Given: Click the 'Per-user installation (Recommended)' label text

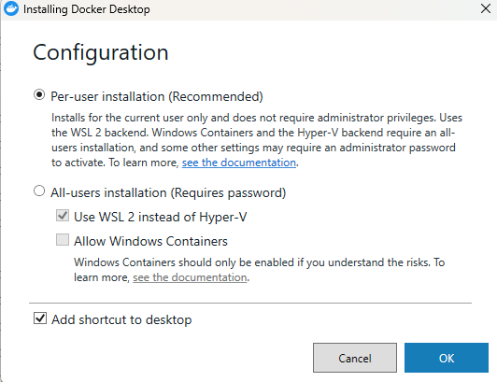Looking at the screenshot, I should [157, 96].
